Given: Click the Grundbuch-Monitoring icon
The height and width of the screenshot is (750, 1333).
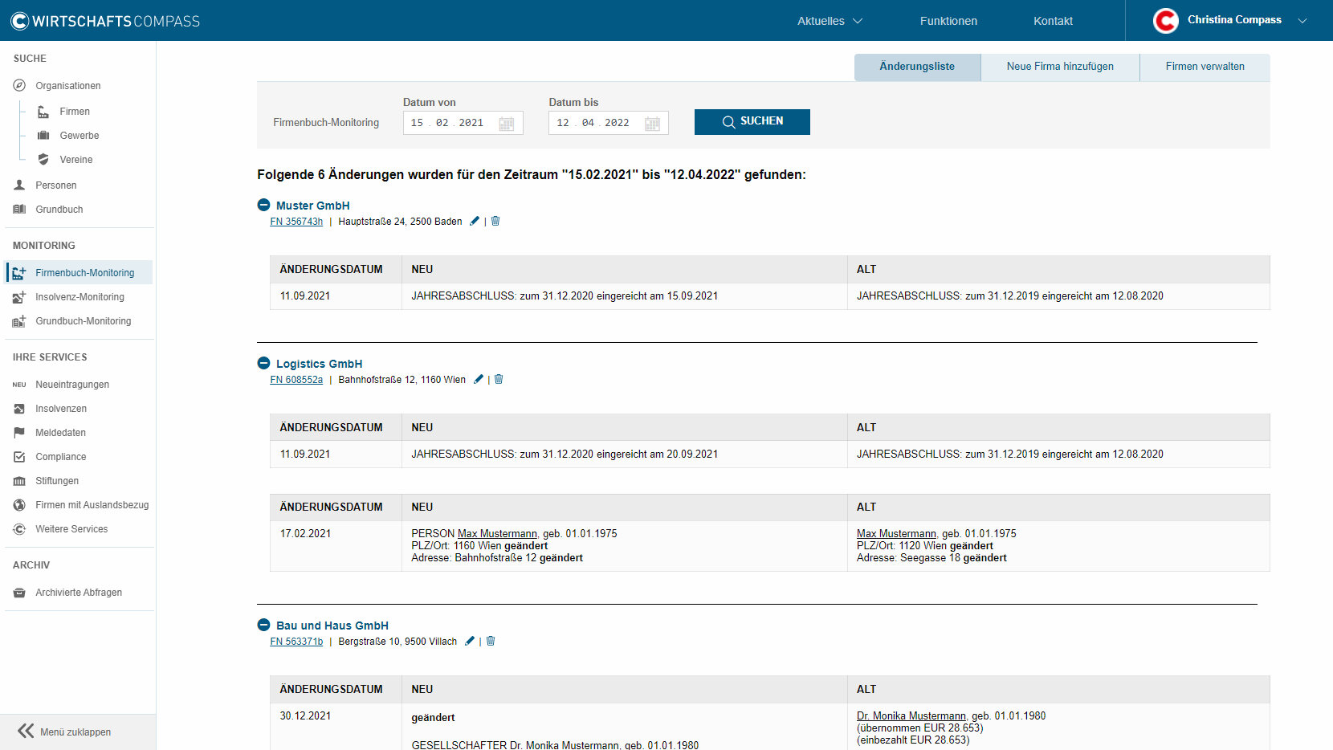Looking at the screenshot, I should [19, 321].
